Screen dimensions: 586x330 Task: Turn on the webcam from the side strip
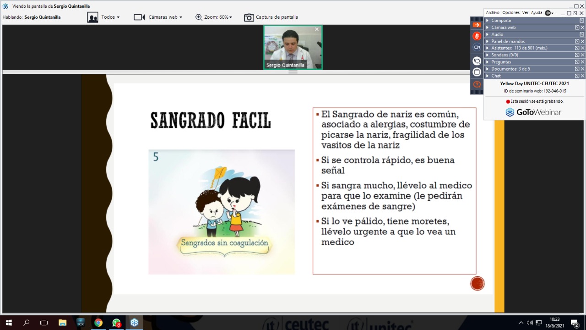[x=477, y=47]
